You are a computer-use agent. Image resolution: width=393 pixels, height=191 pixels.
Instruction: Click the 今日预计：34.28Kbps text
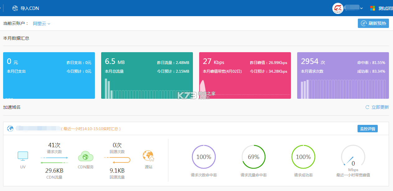pyautogui.click(x=269, y=71)
